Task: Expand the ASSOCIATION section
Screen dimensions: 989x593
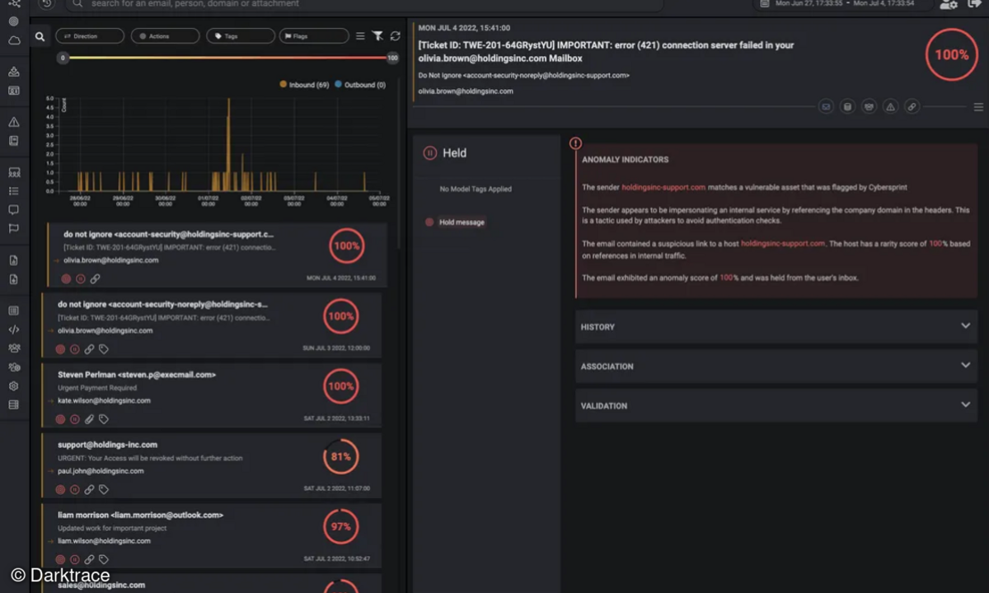Action: click(x=776, y=366)
